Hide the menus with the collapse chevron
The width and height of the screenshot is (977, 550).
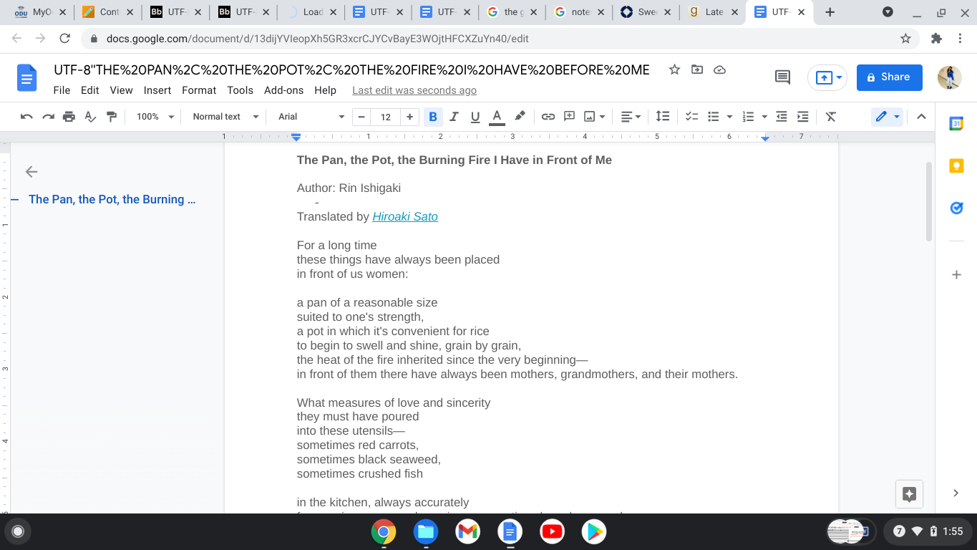tap(921, 117)
